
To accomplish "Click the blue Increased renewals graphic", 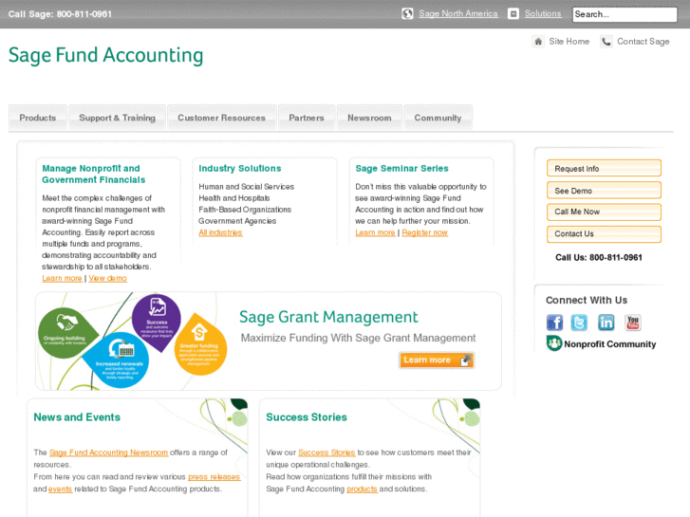I will click(118, 360).
